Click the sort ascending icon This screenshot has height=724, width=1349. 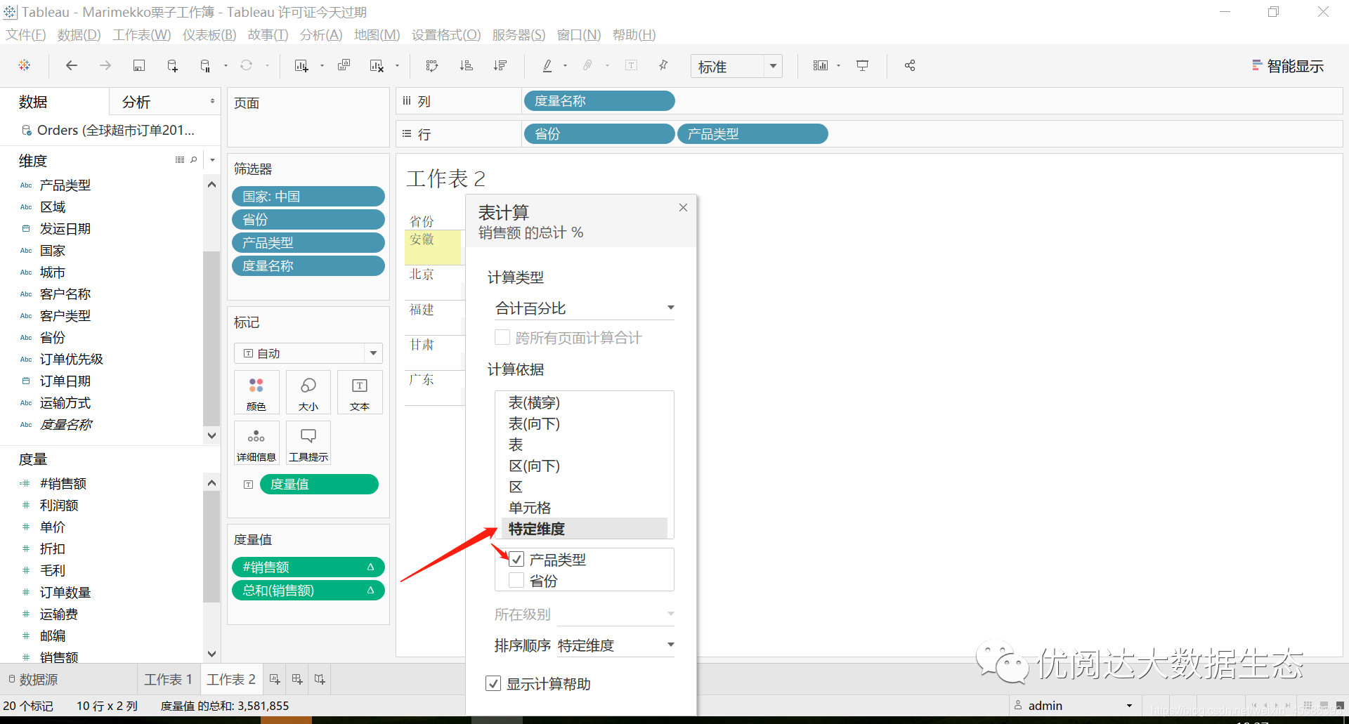[x=466, y=65]
